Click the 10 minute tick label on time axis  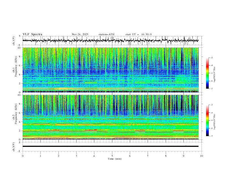(201, 156)
